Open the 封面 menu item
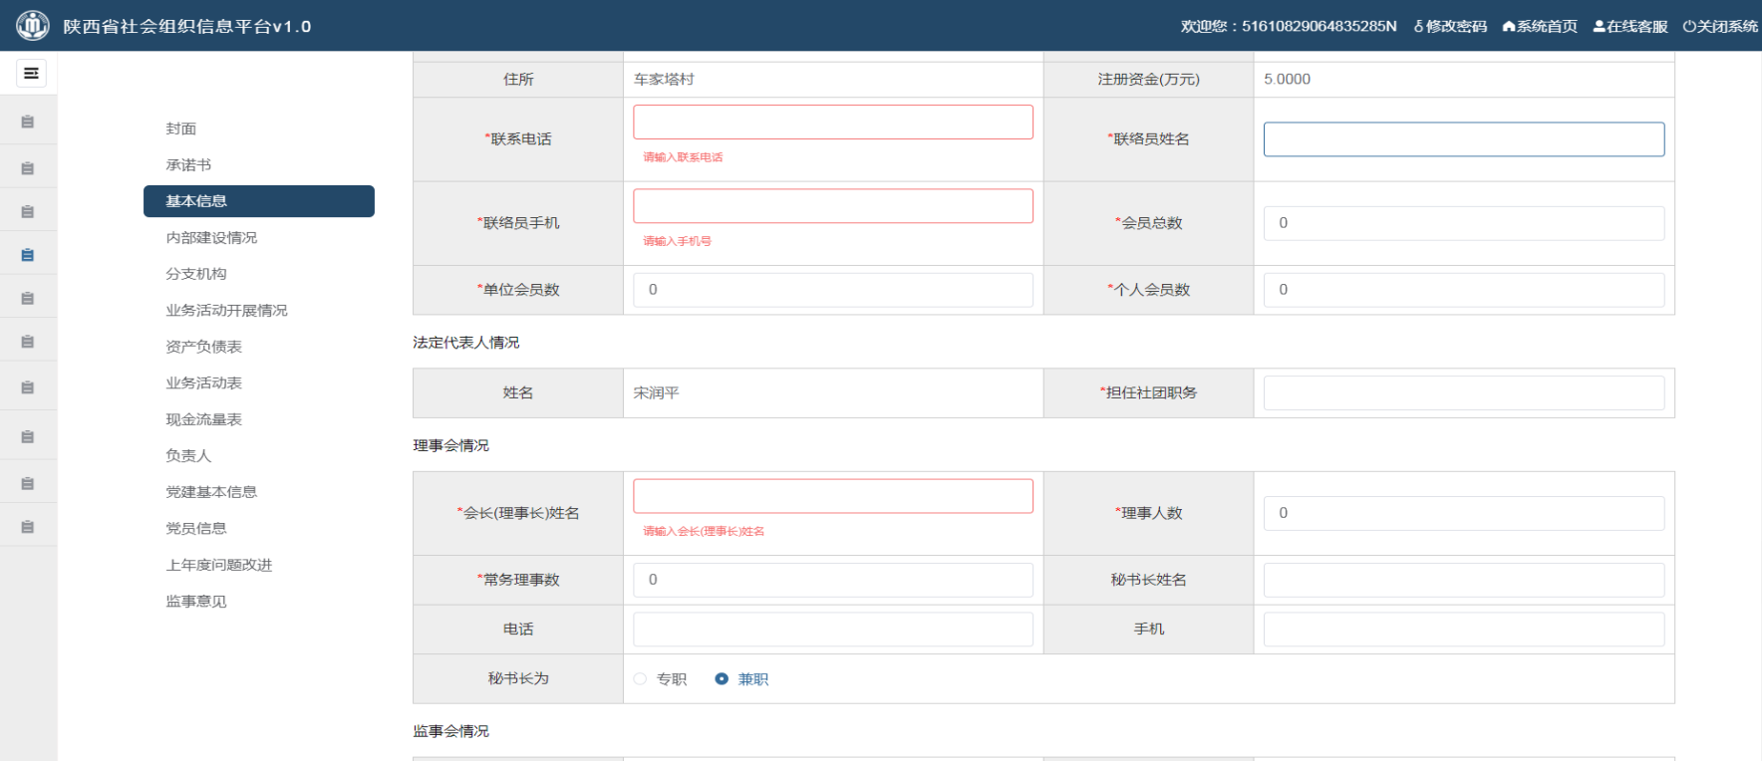Screen dimensions: 1762x761 [181, 128]
